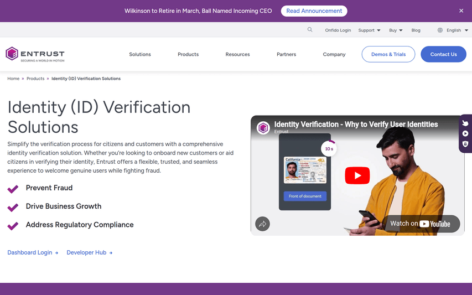Screen dimensions: 472x295
Task: Click the share arrow icon on video
Action: [x=262, y=224]
